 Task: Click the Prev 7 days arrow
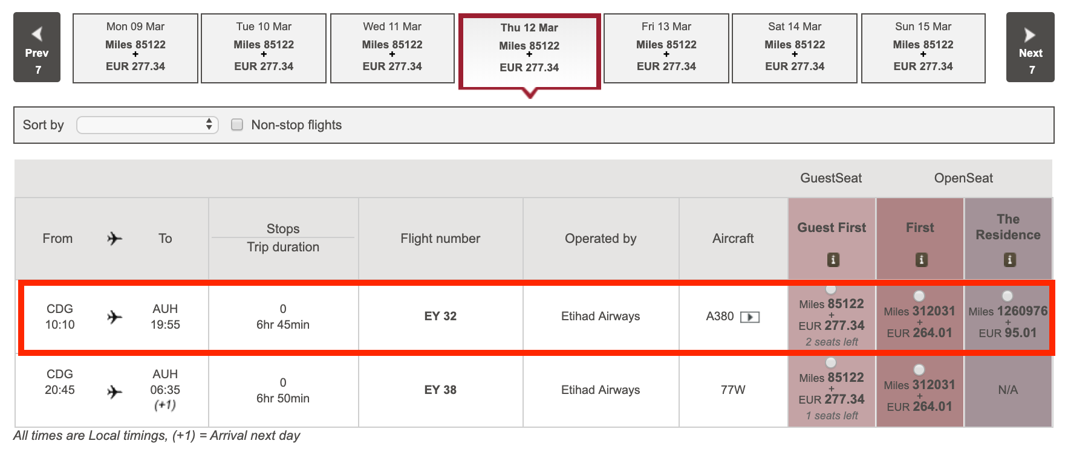[37, 47]
